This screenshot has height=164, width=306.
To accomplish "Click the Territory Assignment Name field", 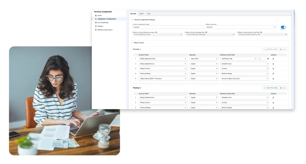I will pos(168,27).
